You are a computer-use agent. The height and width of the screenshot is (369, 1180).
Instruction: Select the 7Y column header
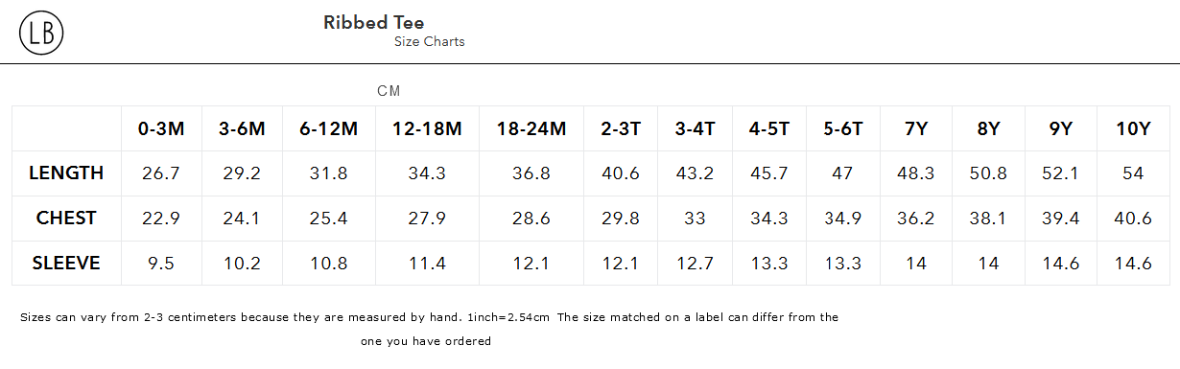pos(916,128)
